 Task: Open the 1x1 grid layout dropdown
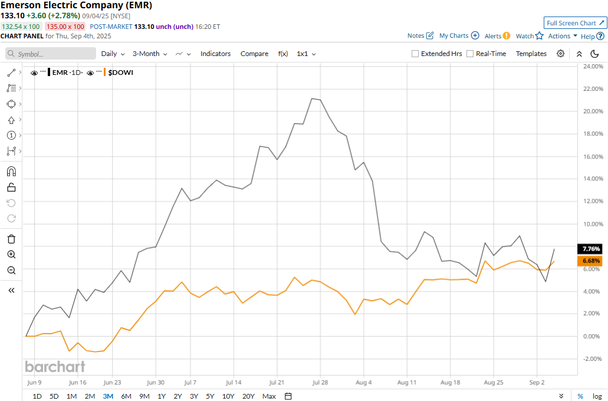pos(306,54)
